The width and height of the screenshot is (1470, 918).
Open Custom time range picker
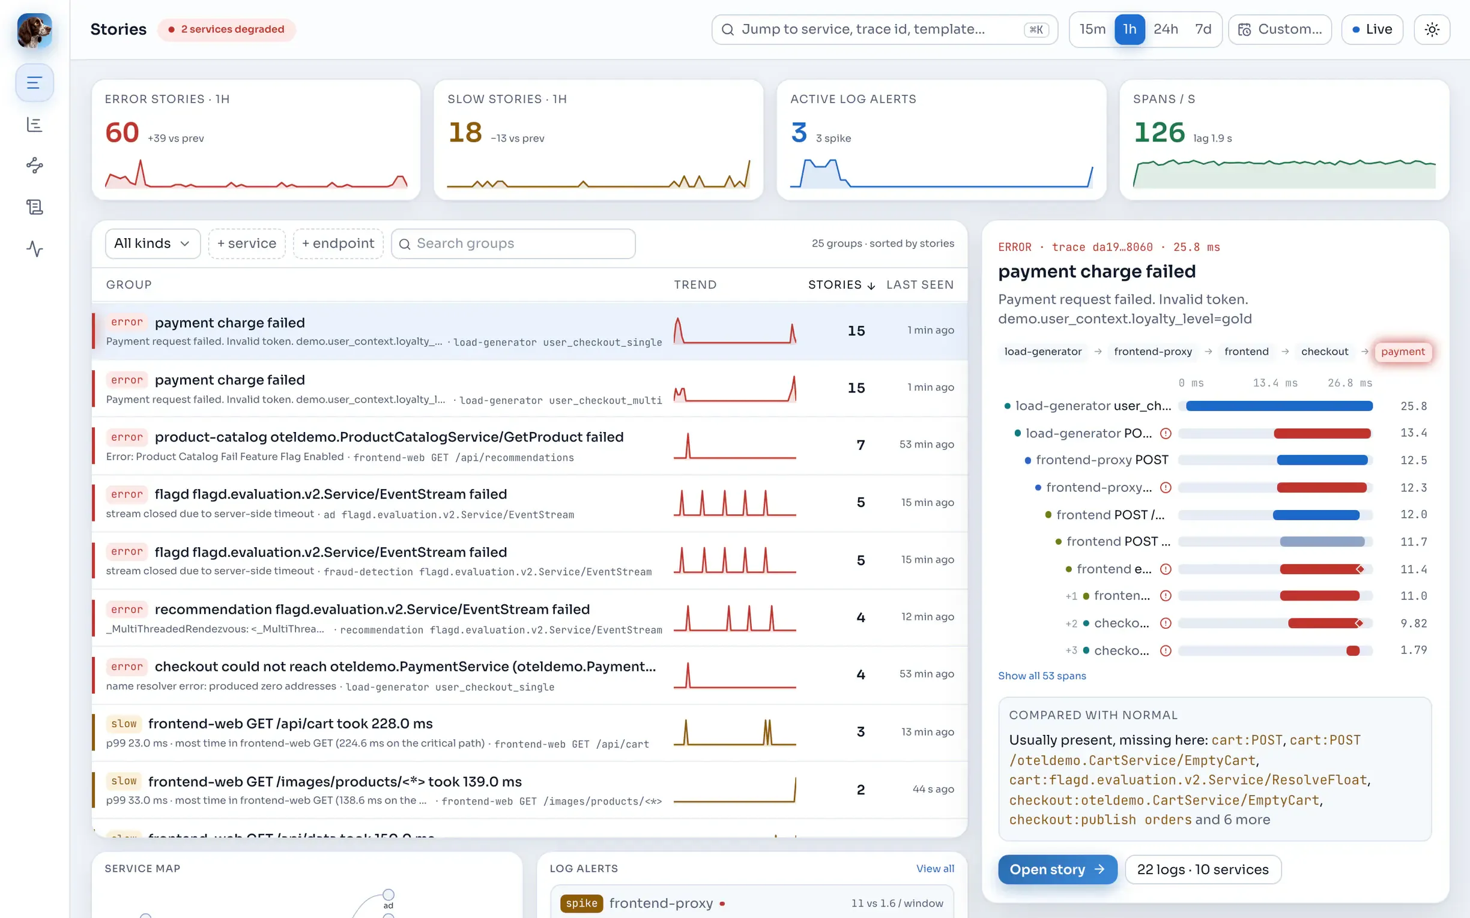1280,29
